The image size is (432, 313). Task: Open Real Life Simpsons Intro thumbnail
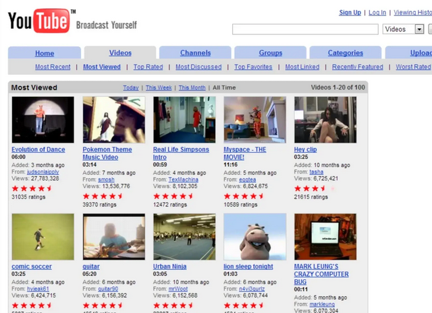(x=184, y=120)
